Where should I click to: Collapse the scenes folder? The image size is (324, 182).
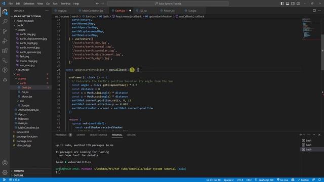22,79
